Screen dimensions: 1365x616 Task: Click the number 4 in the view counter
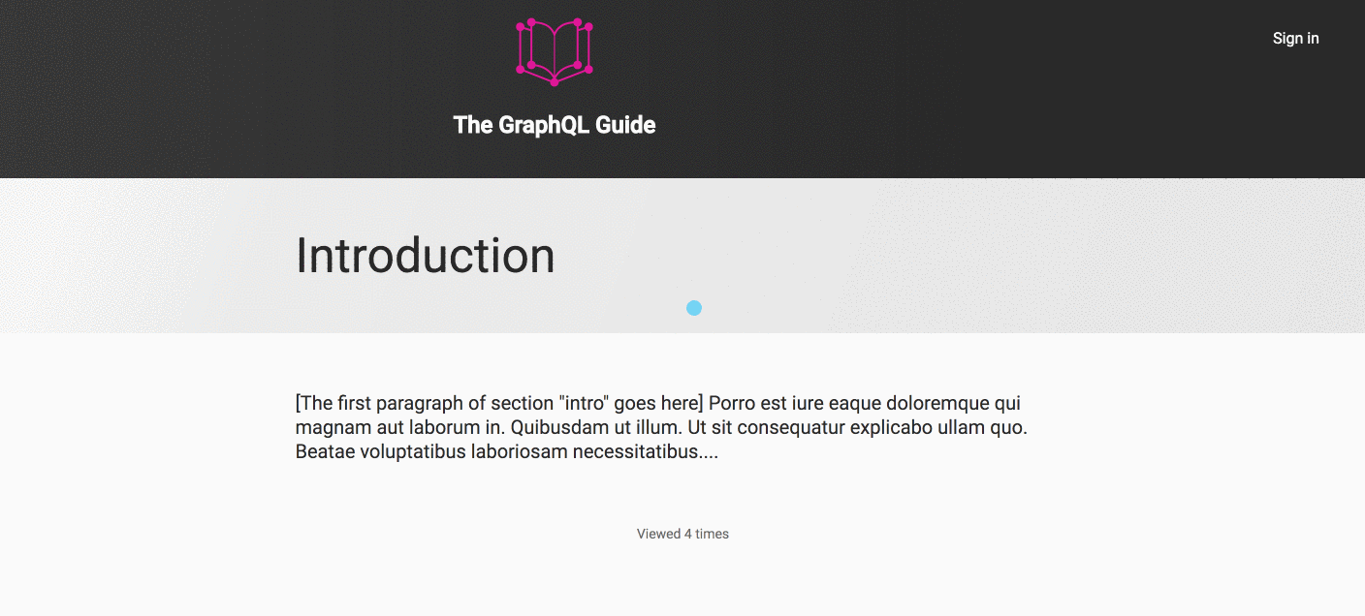688,534
